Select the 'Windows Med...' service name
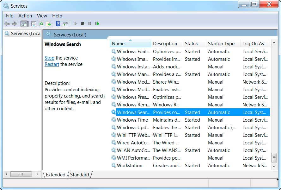This screenshot has width=281, height=190. (133, 82)
